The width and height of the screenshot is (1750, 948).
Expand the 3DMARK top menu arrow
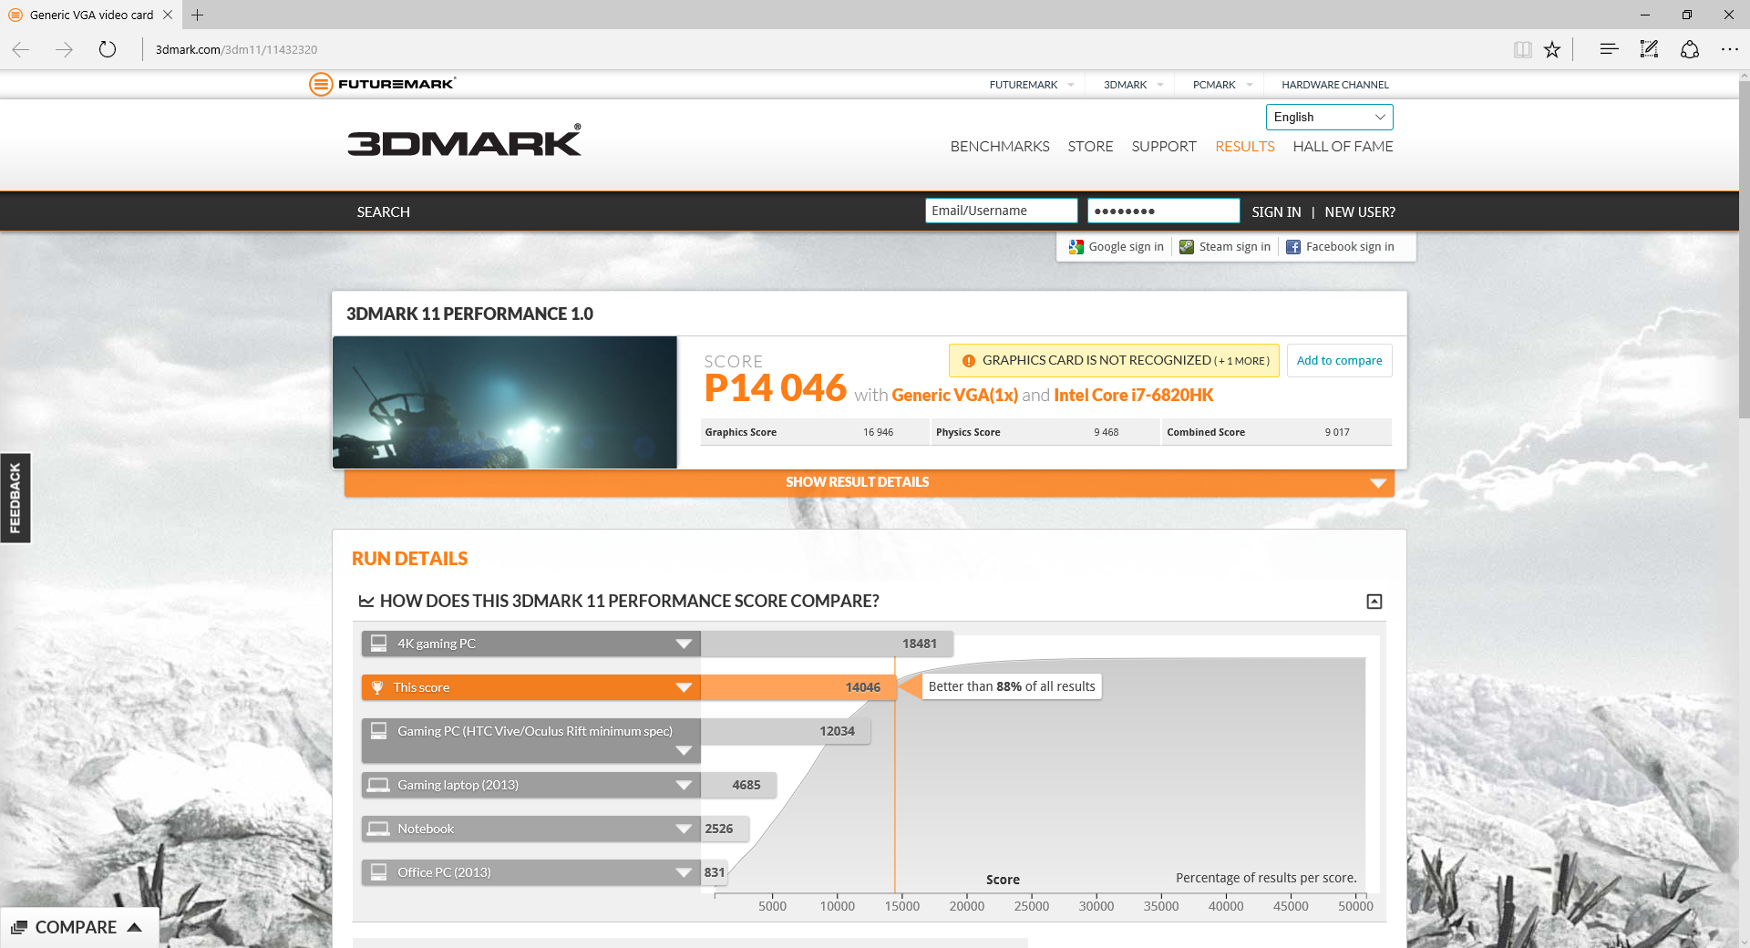pyautogui.click(x=1160, y=85)
